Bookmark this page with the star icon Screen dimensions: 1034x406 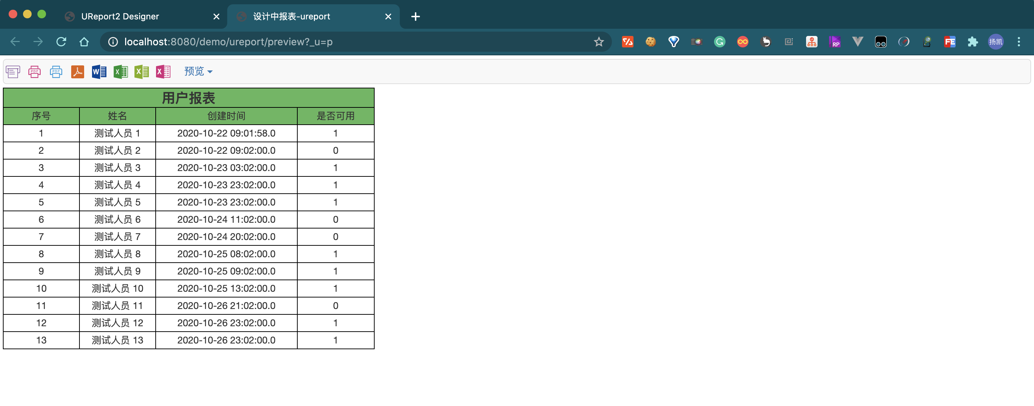click(x=599, y=42)
